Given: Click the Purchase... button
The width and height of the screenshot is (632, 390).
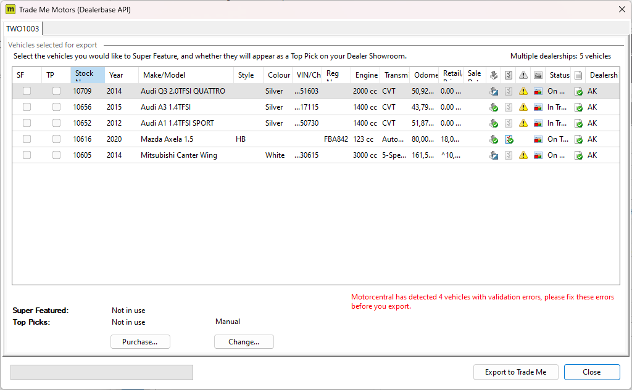Looking at the screenshot, I should [140, 342].
